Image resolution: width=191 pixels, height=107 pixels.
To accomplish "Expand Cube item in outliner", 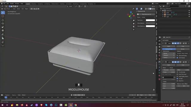I will click(x=163, y=12).
